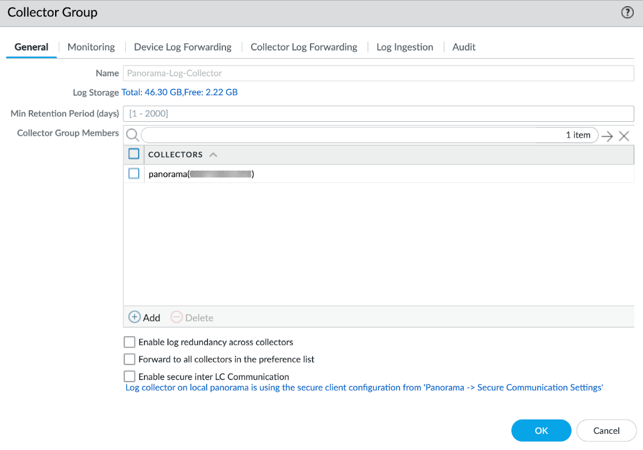
Task: Click the search arrow apply icon
Action: [x=607, y=136]
